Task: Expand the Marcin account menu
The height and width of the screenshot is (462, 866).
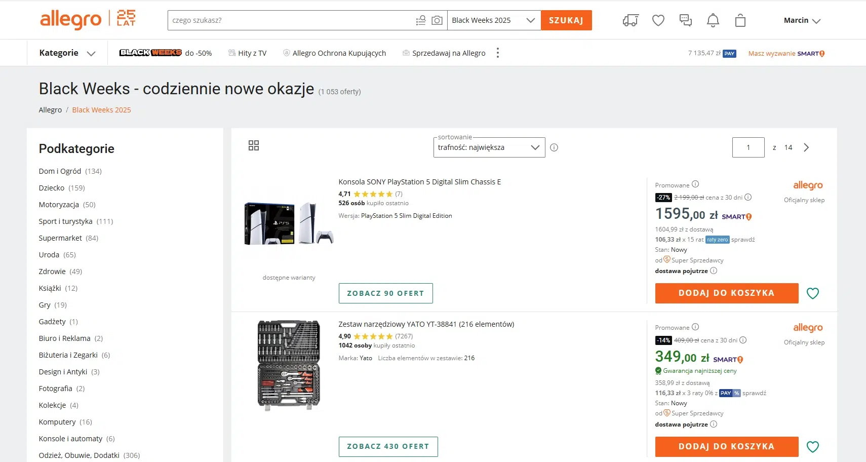Action: coord(802,21)
